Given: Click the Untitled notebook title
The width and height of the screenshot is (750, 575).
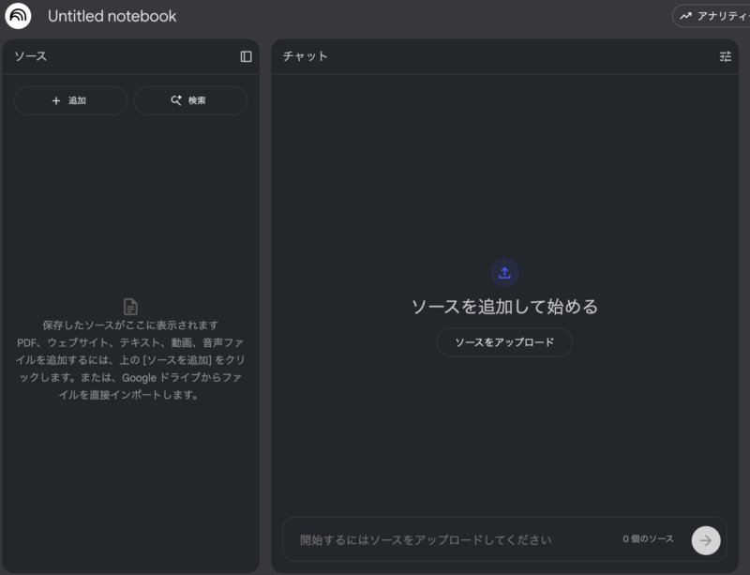Looking at the screenshot, I should coord(112,16).
